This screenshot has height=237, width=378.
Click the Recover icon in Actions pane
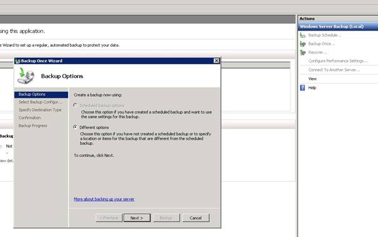[x=302, y=52]
